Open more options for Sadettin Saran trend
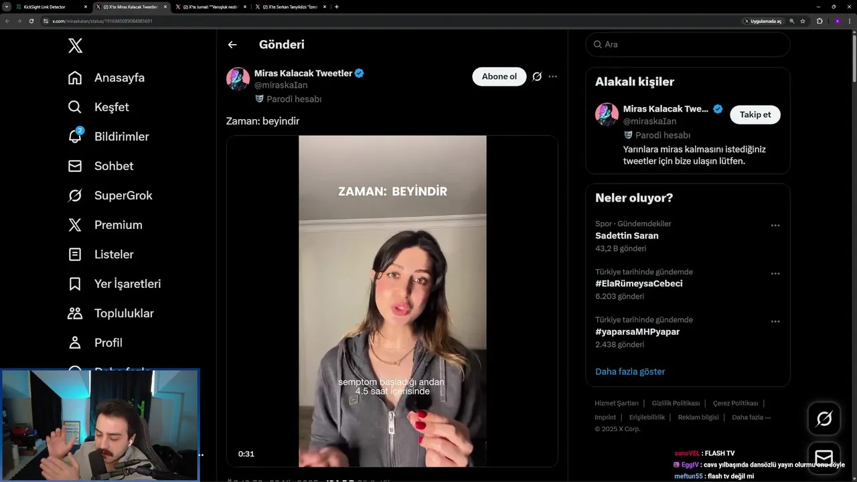 [x=775, y=226]
